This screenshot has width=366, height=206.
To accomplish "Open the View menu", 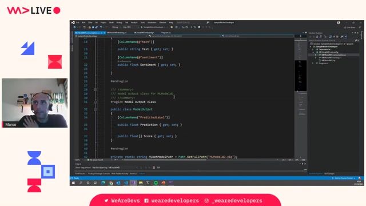I will coord(90,23).
